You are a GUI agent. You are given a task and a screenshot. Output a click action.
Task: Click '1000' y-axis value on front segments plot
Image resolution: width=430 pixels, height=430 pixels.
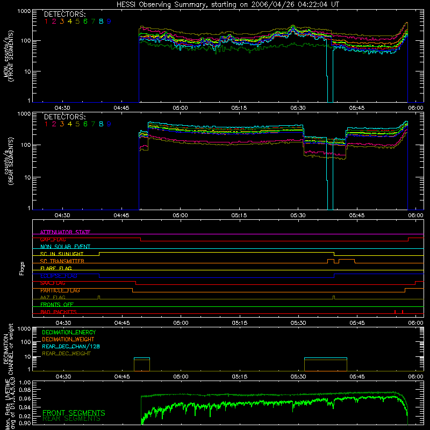tap(24, 11)
